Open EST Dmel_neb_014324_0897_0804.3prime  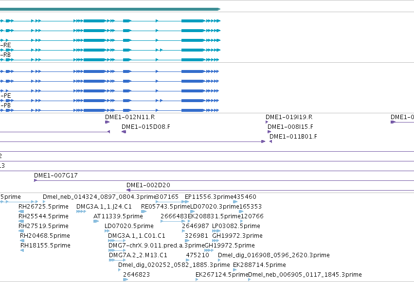[100, 197]
